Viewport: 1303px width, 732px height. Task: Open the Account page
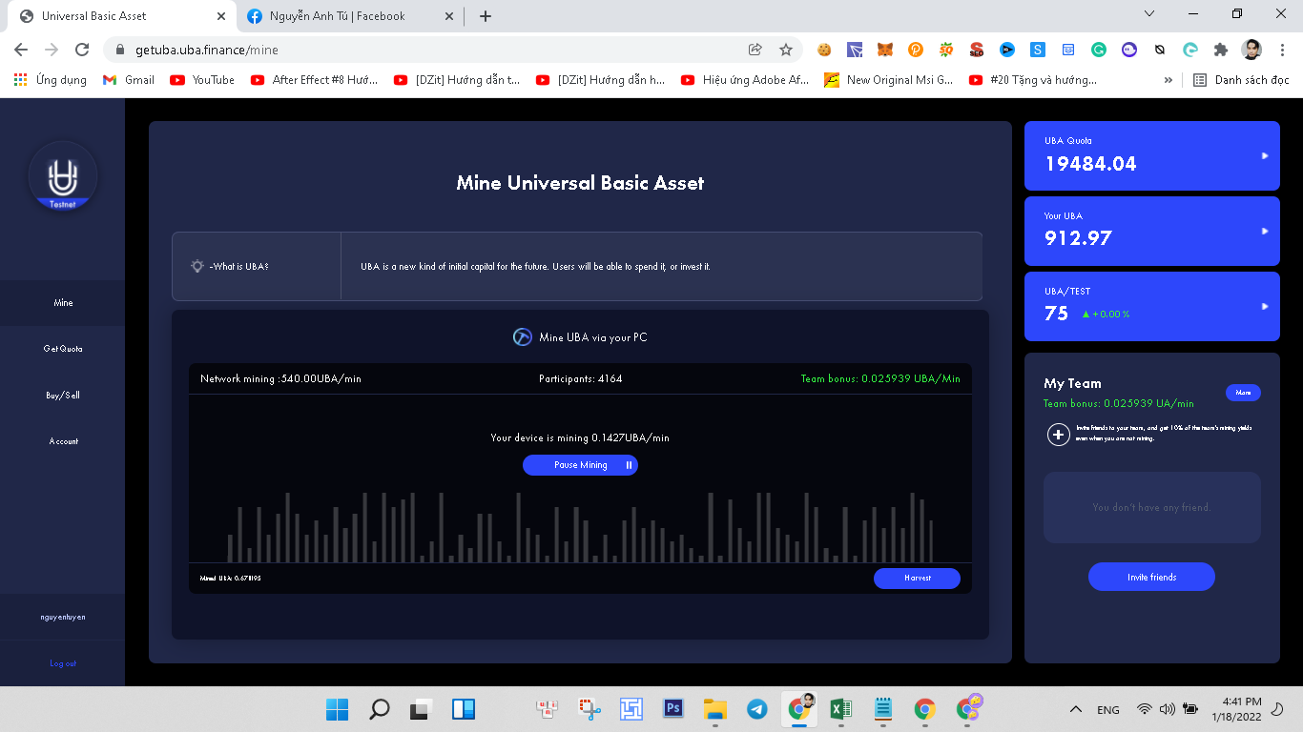point(63,441)
